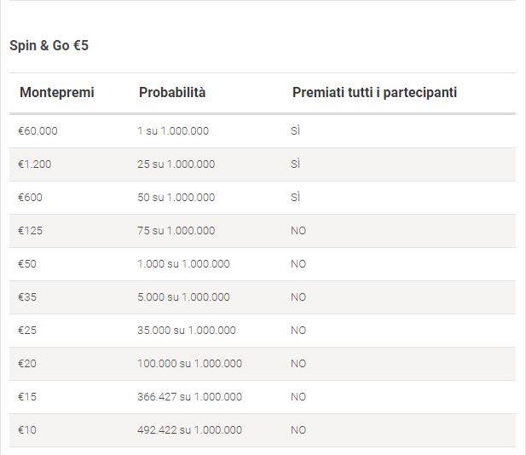Select the €25 prize cell

(27, 331)
